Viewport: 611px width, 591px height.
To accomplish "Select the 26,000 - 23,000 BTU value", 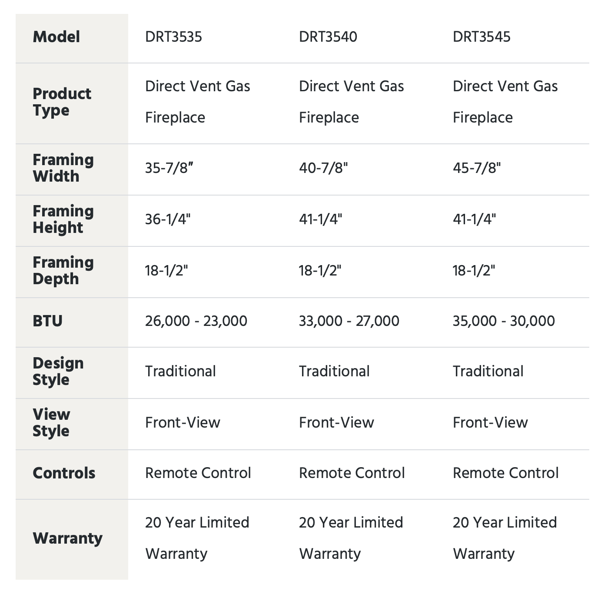I will tap(196, 321).
